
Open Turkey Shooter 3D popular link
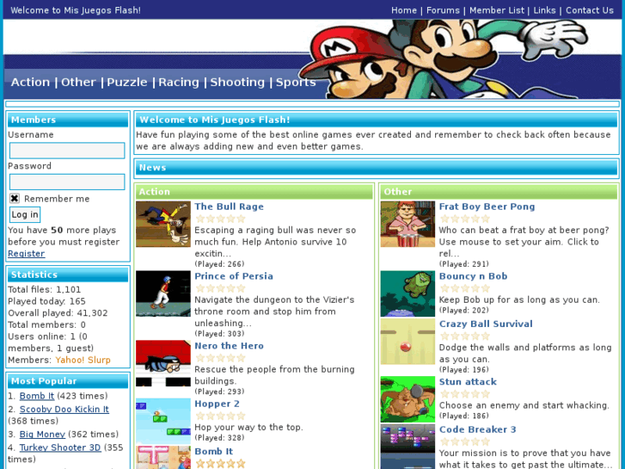pyautogui.click(x=60, y=447)
